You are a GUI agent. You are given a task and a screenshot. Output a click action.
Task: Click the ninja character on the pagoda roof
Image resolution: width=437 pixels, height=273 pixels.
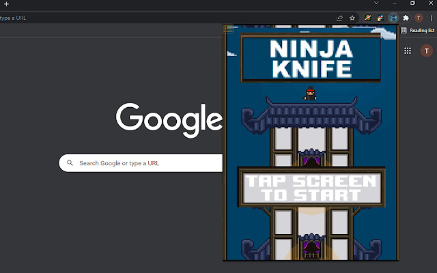coord(310,94)
